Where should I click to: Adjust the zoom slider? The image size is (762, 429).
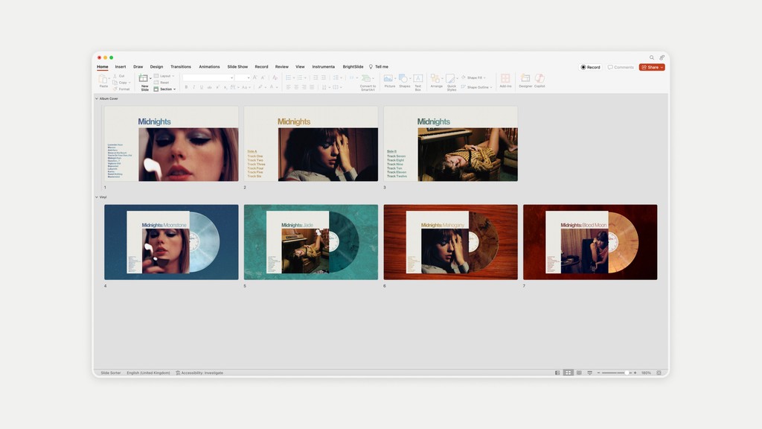(627, 372)
